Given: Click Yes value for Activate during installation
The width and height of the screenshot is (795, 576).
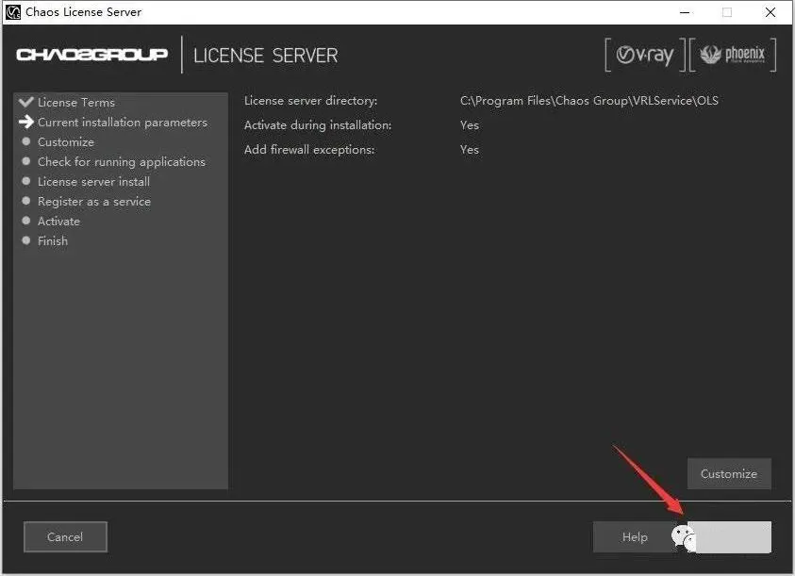Looking at the screenshot, I should pyautogui.click(x=470, y=124).
